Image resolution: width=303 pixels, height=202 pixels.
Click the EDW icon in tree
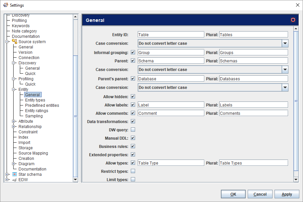click(x=15, y=179)
